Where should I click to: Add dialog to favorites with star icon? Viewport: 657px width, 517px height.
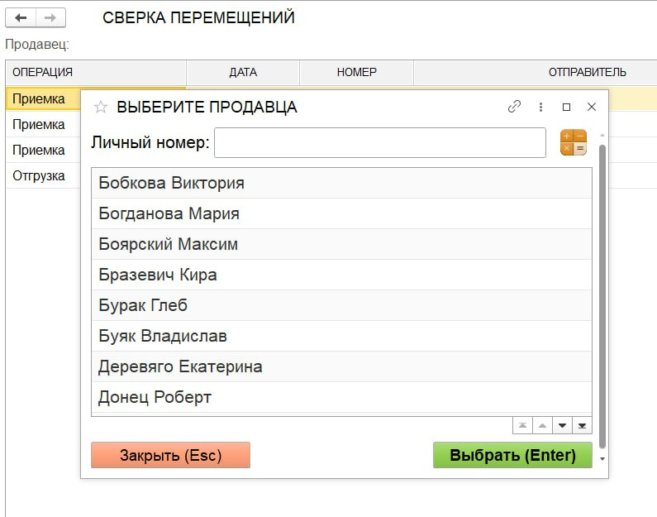click(x=101, y=108)
